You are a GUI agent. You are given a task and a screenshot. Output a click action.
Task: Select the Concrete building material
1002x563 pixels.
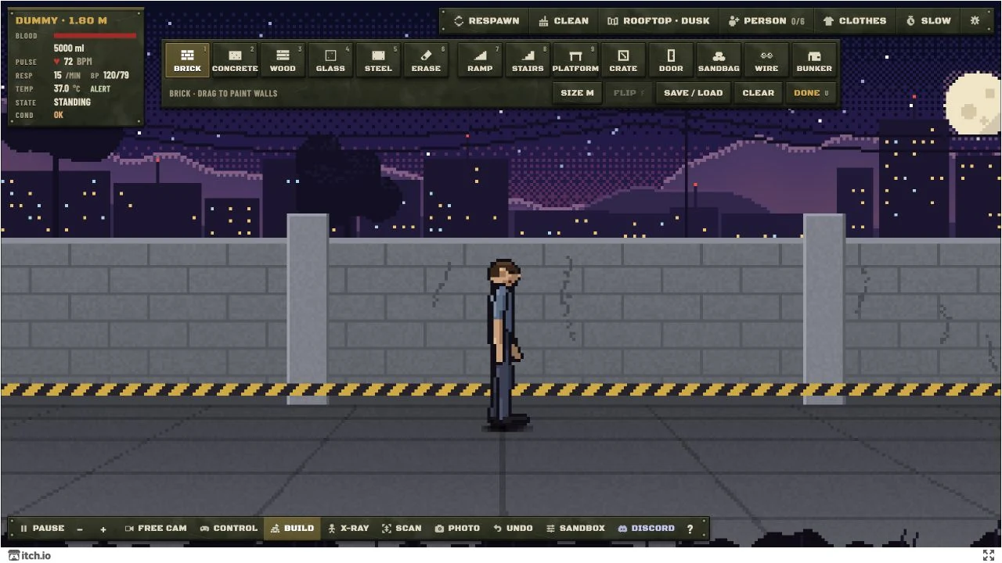pos(235,60)
